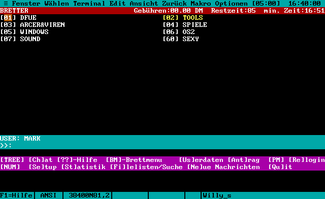Open the Optionen menu
The width and height of the screenshot is (325, 199).
tap(231, 4)
